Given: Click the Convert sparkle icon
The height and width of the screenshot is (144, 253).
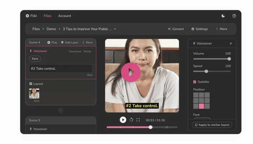Looking at the screenshot, I should click(x=170, y=29).
